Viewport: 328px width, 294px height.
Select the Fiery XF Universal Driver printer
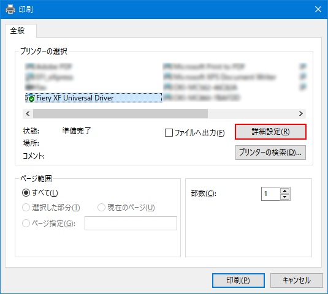click(94, 98)
